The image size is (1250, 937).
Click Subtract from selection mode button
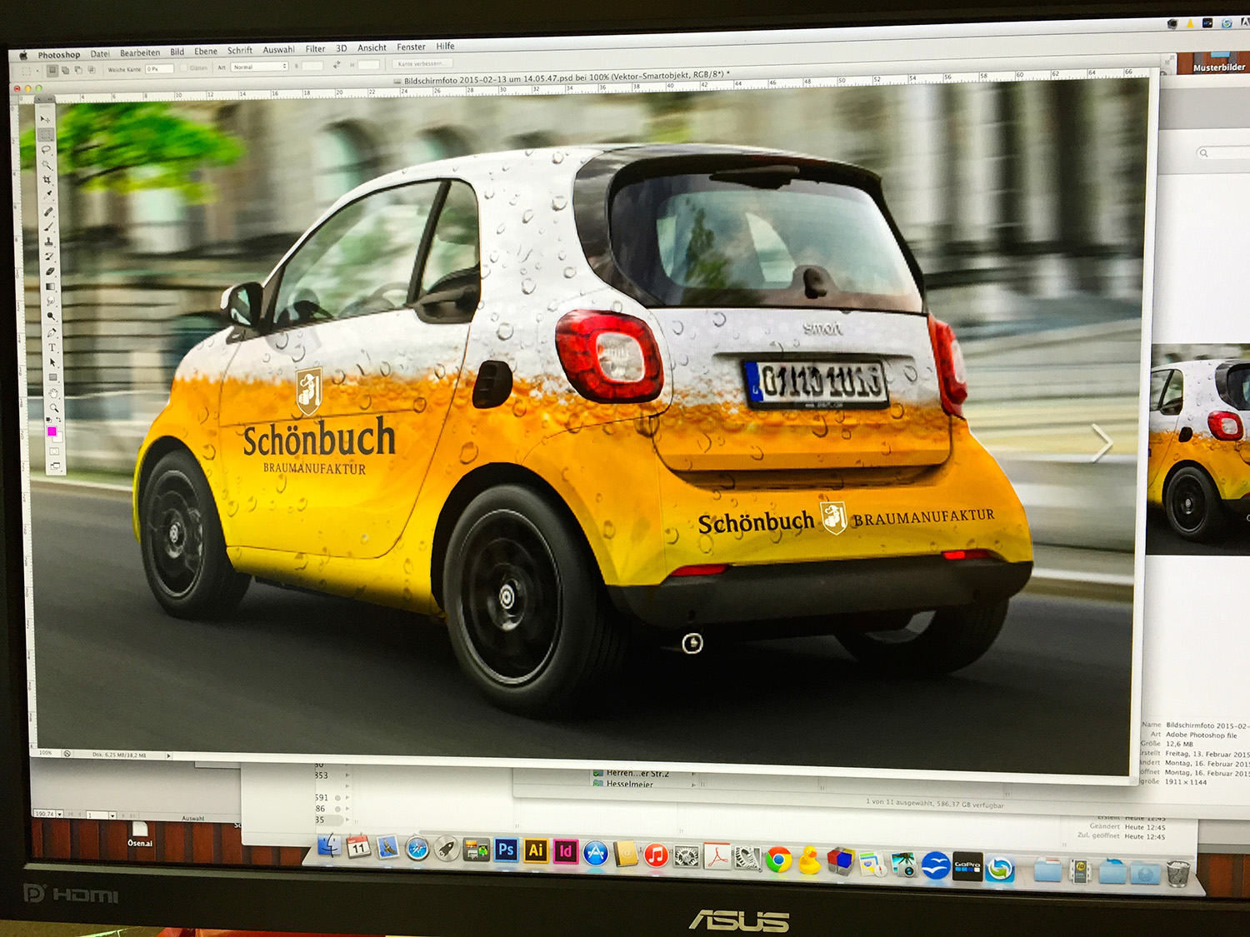point(78,70)
